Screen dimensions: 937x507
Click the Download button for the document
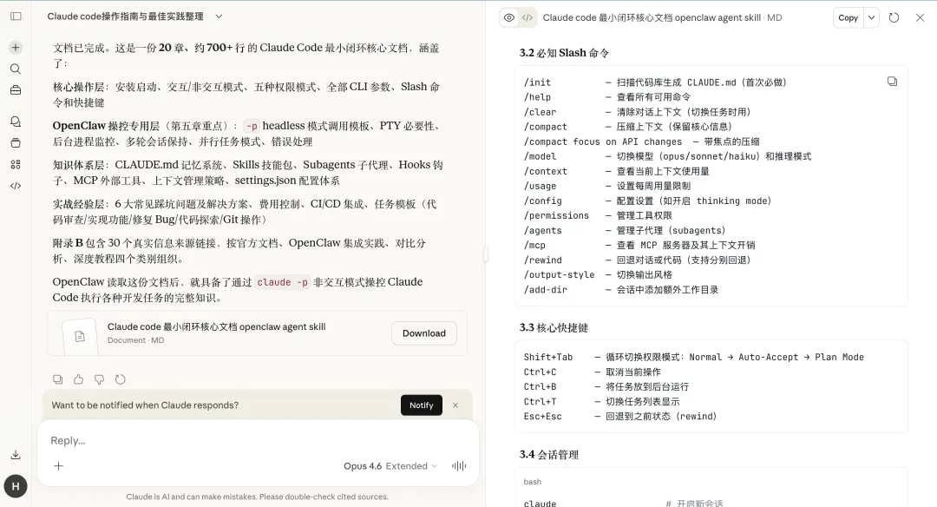(423, 333)
